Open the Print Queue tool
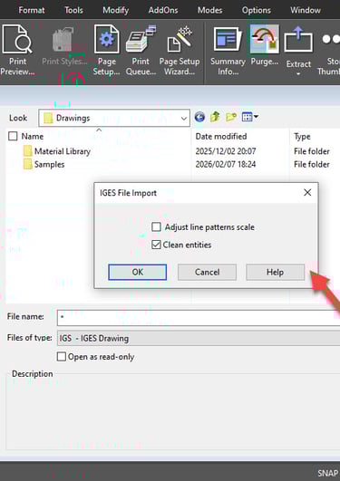 pos(141,51)
